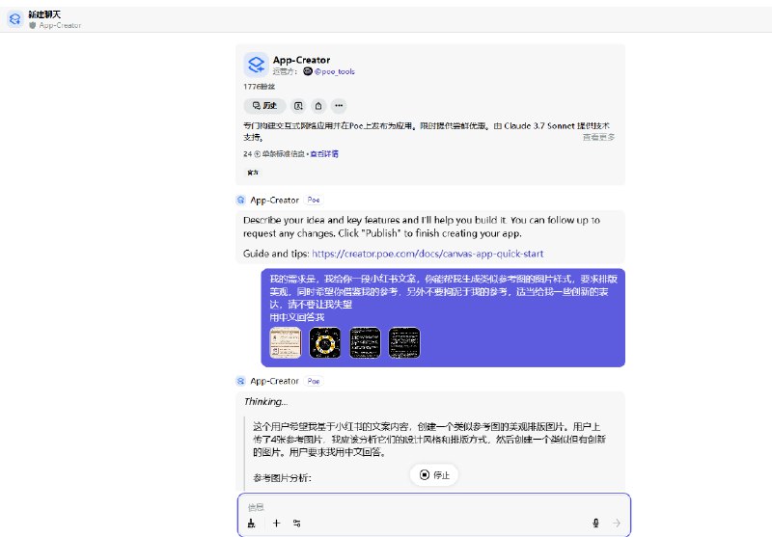Click the purple user message bubble text
772x537 pixels.
pos(443,298)
